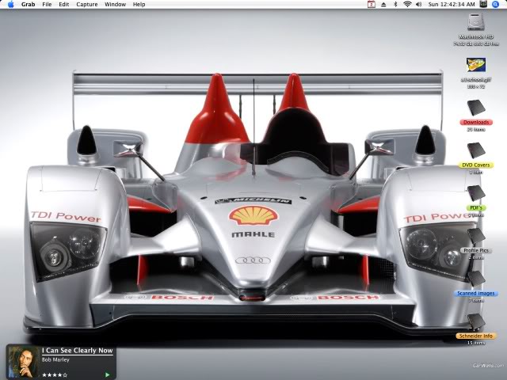Click the blue Scanned Images label
This screenshot has width=507, height=380.
click(x=476, y=294)
